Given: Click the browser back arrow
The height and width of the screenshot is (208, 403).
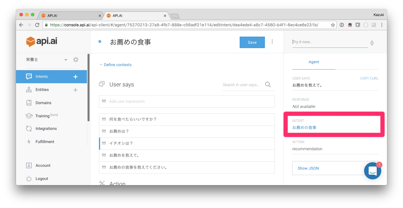Looking at the screenshot, I should [x=21, y=25].
